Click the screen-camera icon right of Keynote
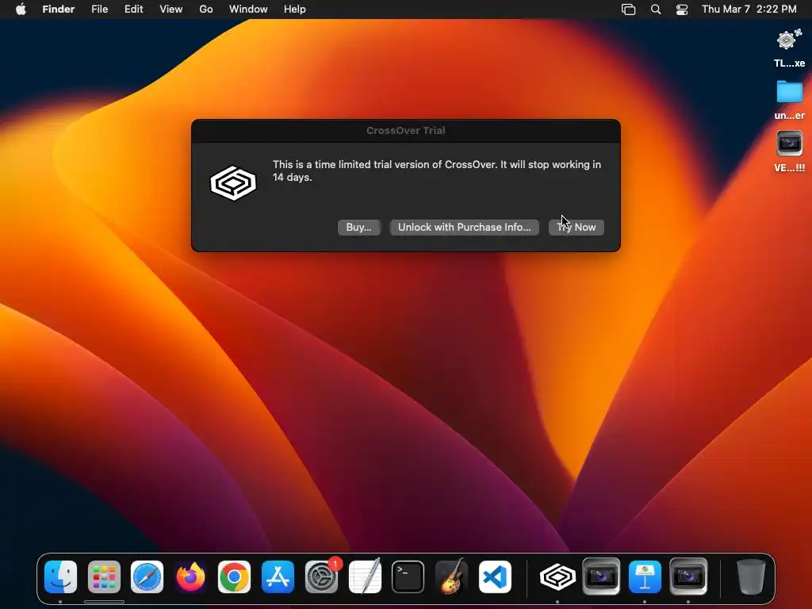Image resolution: width=812 pixels, height=609 pixels. pos(688,576)
